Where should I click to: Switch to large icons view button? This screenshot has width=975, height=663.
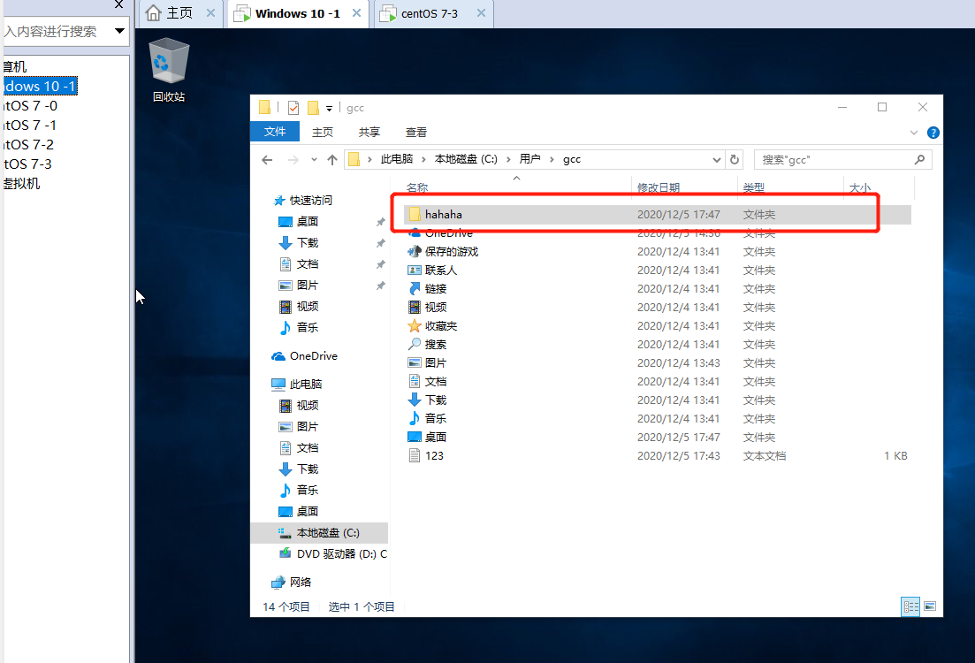click(930, 606)
